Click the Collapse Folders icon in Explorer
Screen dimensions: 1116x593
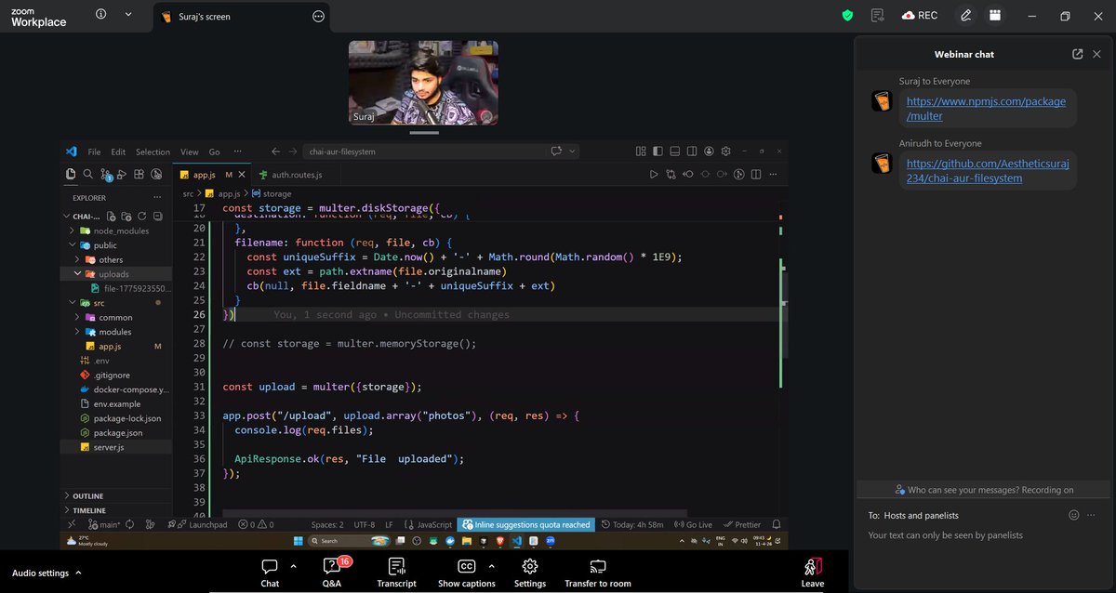158,216
